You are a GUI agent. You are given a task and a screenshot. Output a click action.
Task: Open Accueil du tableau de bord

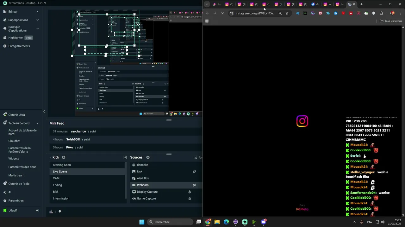pyautogui.click(x=22, y=132)
